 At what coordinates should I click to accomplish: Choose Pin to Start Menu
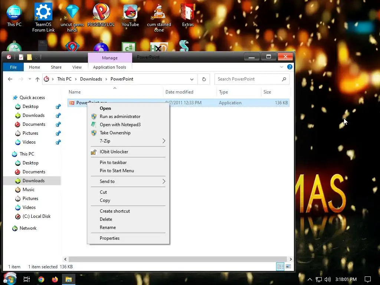[128, 171]
